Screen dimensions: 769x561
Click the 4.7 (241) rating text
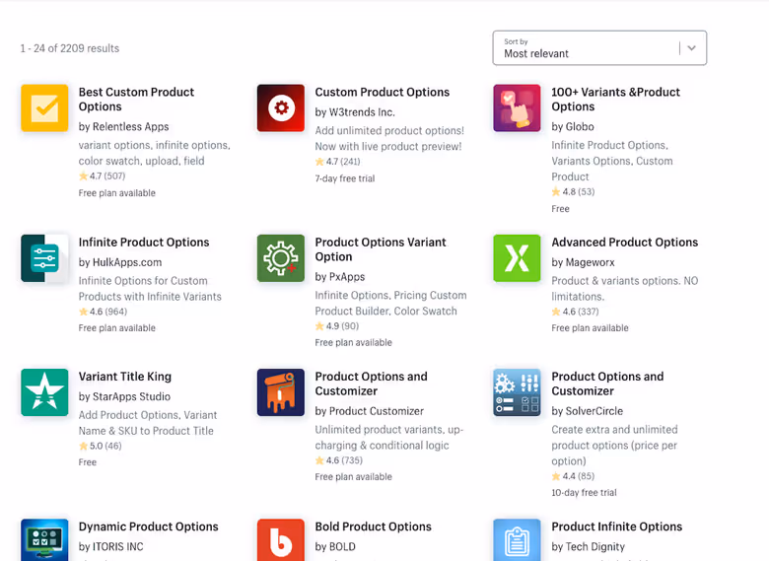coord(337,162)
